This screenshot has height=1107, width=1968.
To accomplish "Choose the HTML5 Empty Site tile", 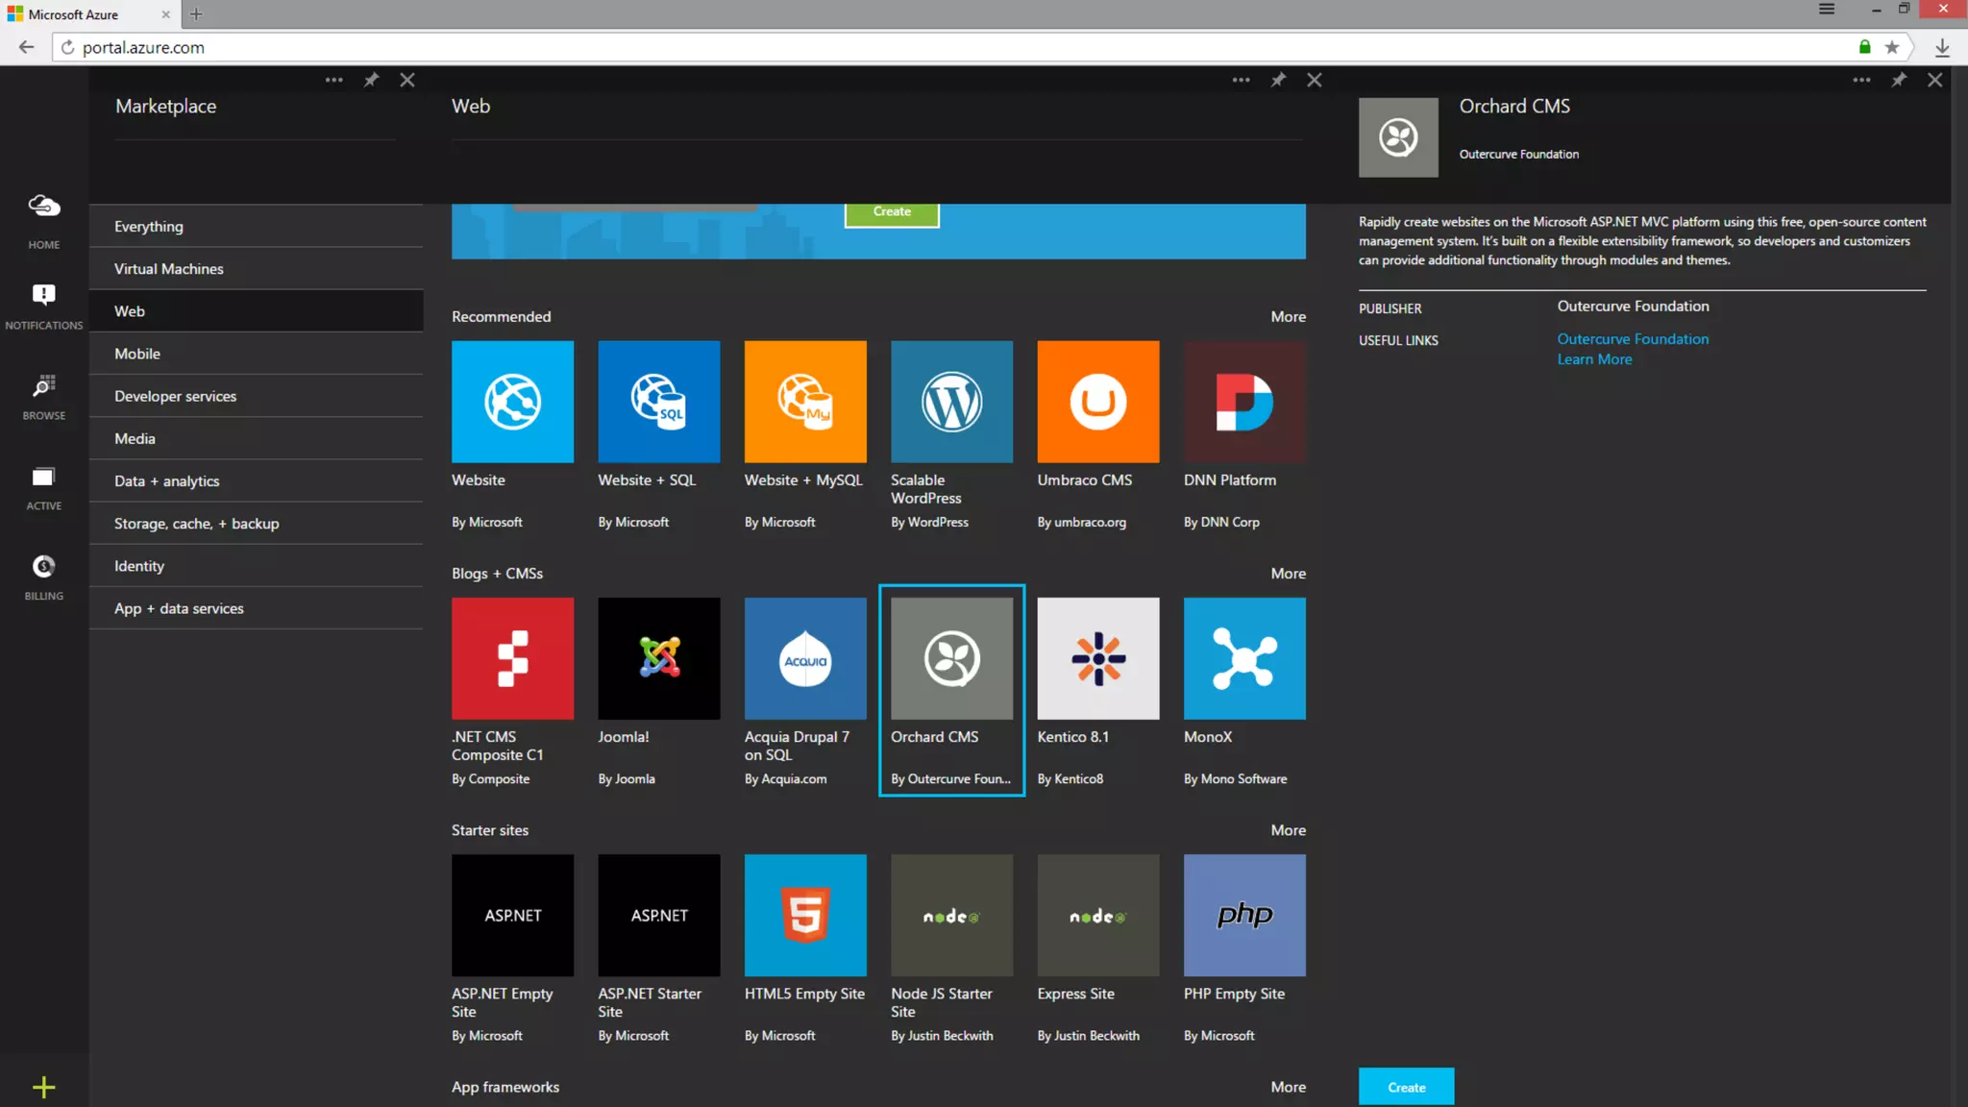I will [804, 916].
